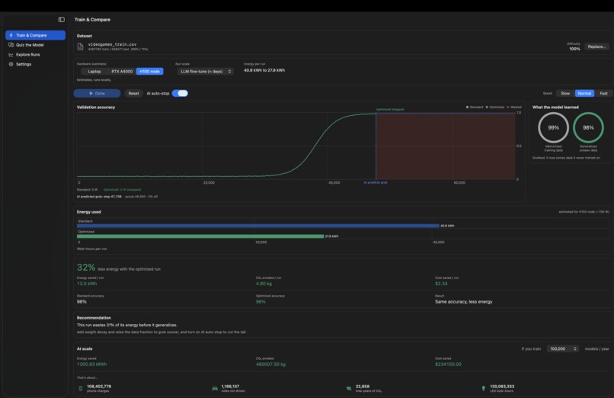Click the 'AI predicts grok' chart marker
Image resolution: width=614 pixels, height=398 pixels.
(x=376, y=182)
